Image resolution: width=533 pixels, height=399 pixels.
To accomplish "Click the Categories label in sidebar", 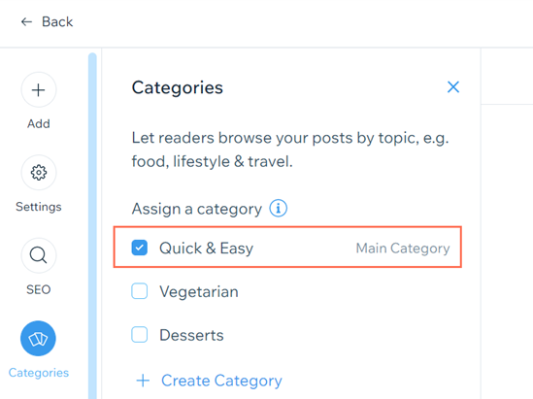I will click(x=39, y=373).
